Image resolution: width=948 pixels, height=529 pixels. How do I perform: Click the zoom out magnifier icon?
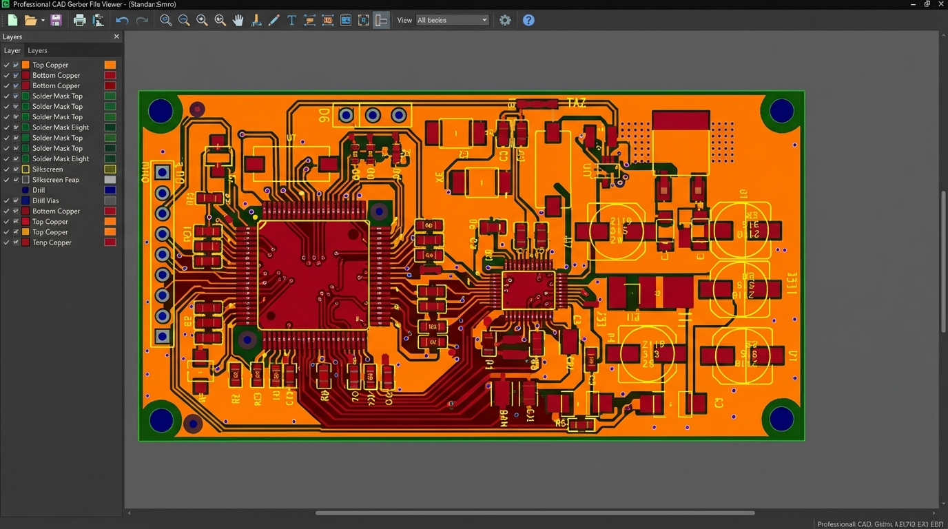[x=184, y=21]
